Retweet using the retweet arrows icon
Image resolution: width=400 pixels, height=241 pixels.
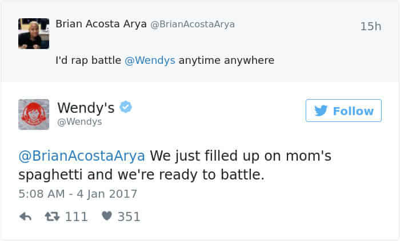tap(54, 217)
